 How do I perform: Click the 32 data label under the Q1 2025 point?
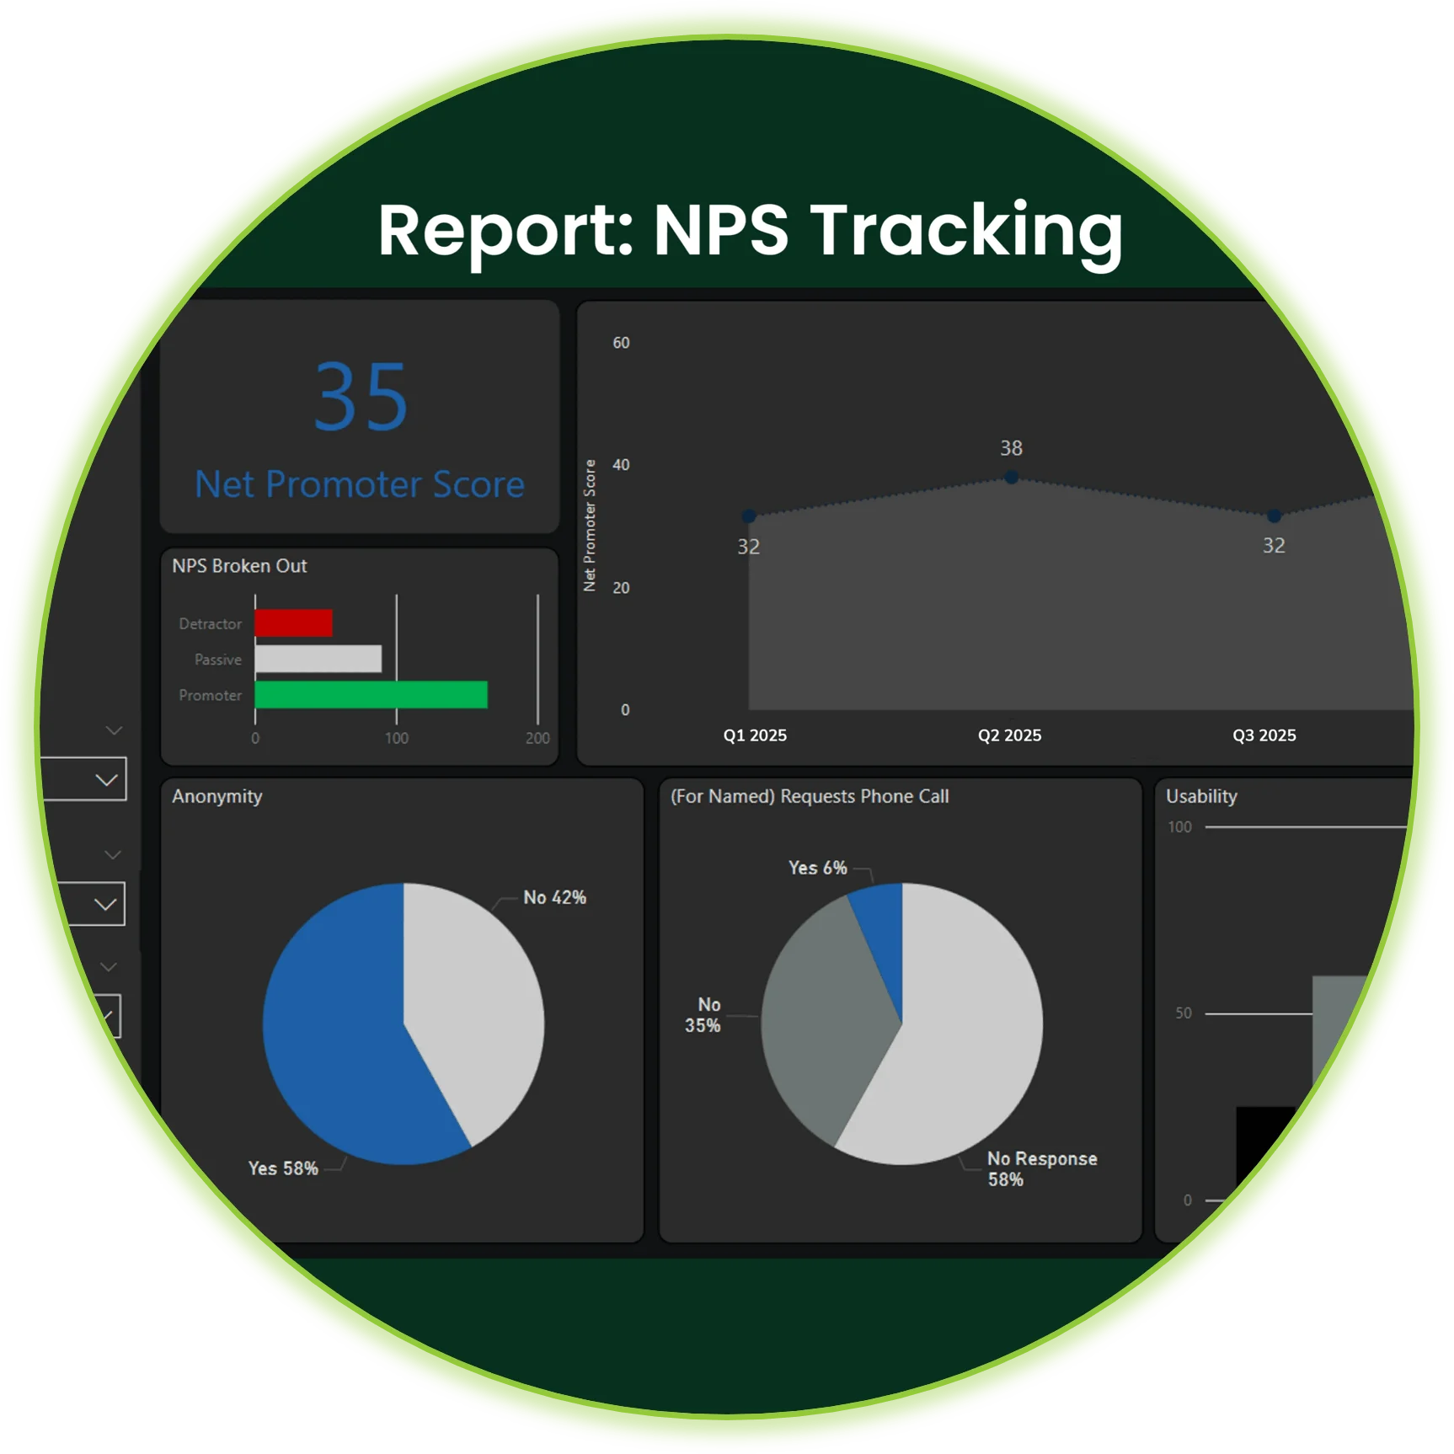pyautogui.click(x=749, y=548)
